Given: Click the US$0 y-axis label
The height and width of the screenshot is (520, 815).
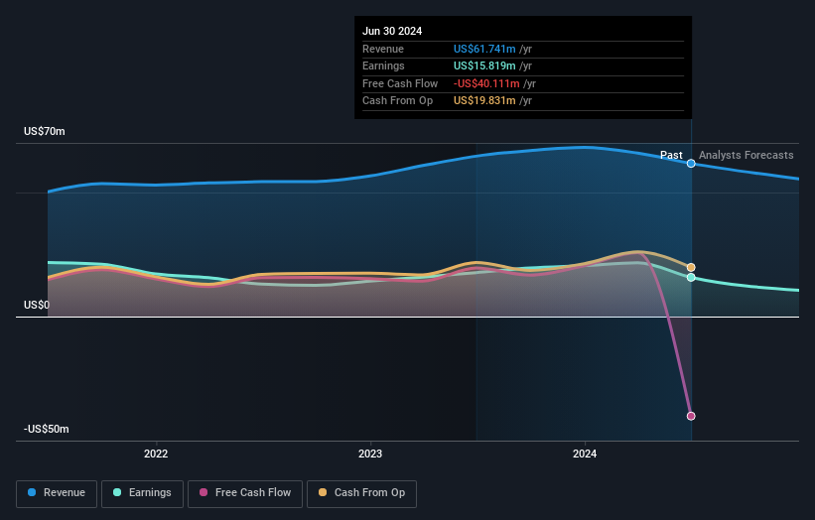Looking at the screenshot, I should [x=37, y=305].
